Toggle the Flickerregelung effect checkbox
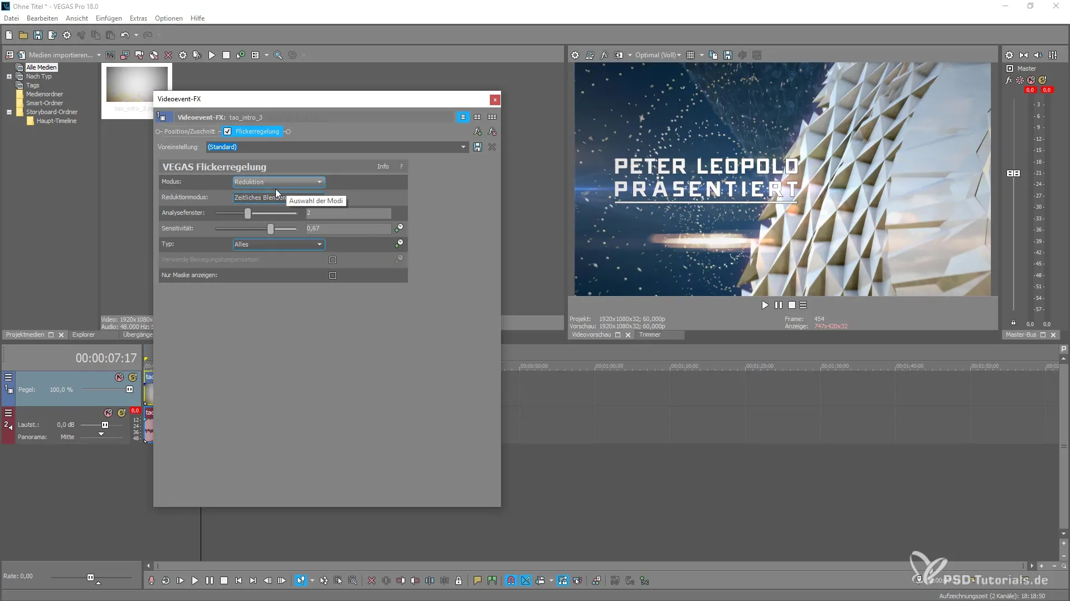The image size is (1070, 601). 227,131
